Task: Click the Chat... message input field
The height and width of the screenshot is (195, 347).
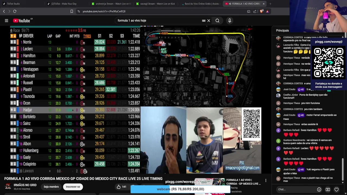Action: point(295,190)
